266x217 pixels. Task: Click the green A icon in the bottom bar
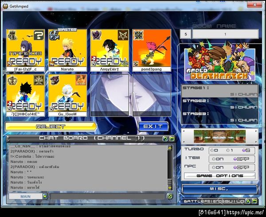[x=248, y=201]
